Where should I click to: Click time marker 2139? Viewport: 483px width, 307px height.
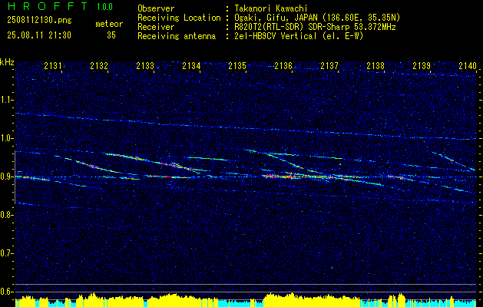pyautogui.click(x=422, y=65)
